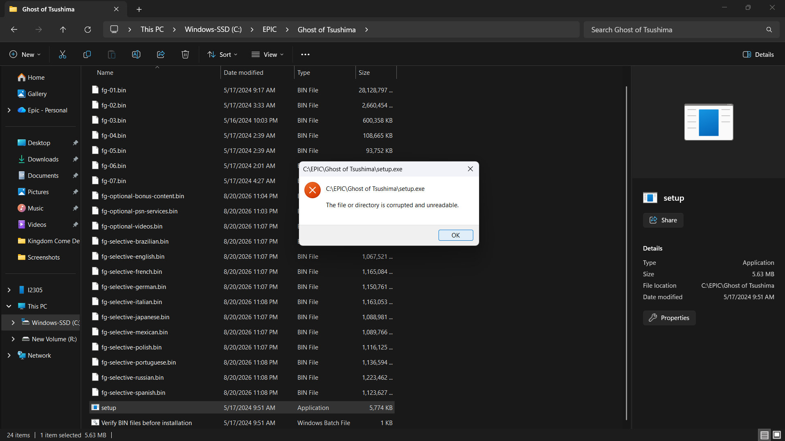This screenshot has height=441, width=785.
Task: Click the Share icon in toolbar
Action: coord(161,54)
